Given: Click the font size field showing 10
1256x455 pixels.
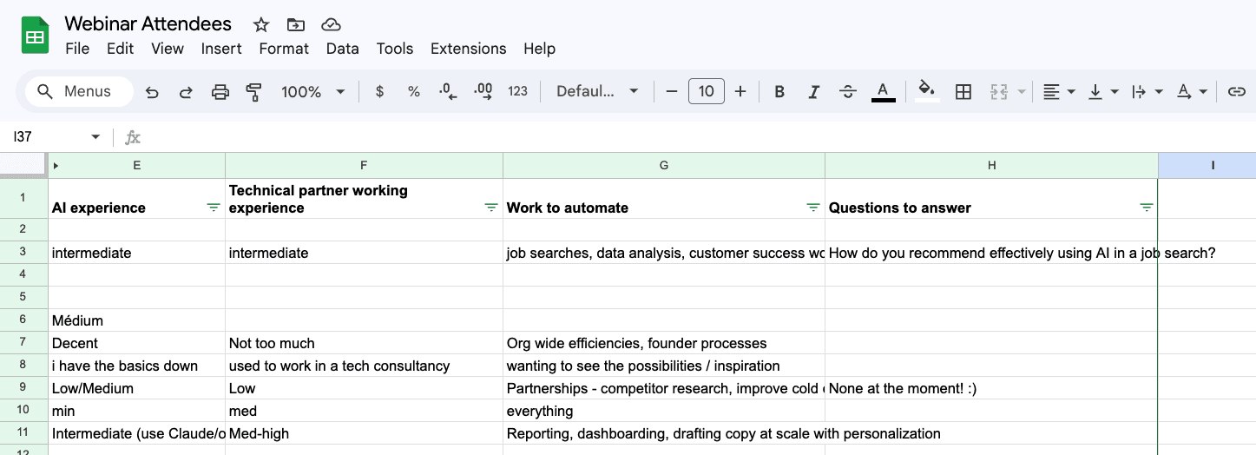Looking at the screenshot, I should click(x=707, y=92).
